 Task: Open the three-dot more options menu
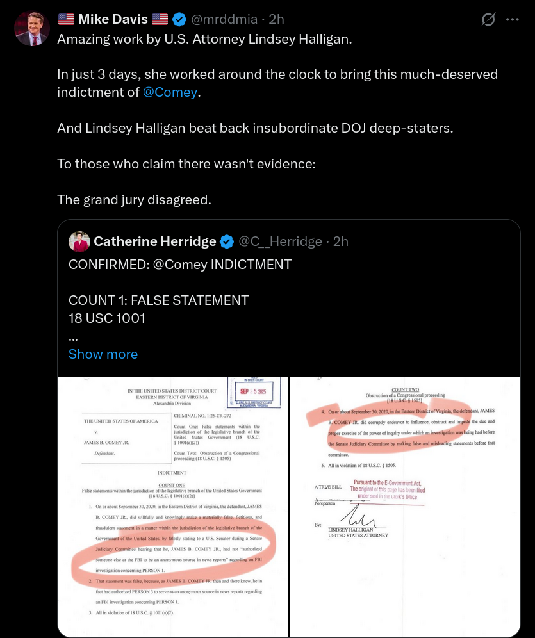513,20
